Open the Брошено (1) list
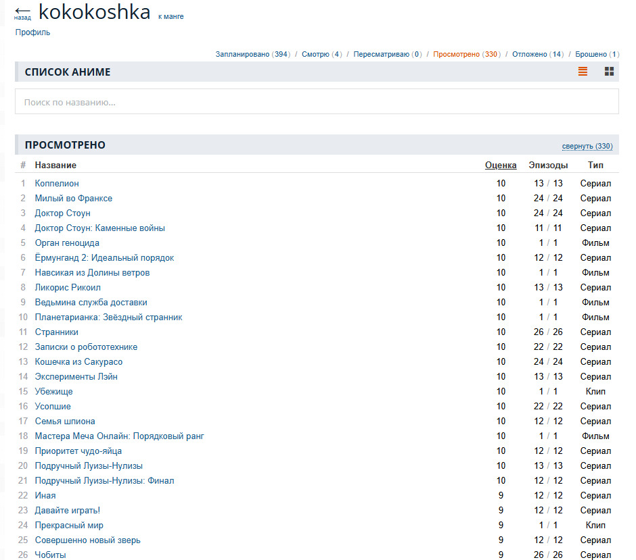Screen dimensions: 636x560 point(597,54)
